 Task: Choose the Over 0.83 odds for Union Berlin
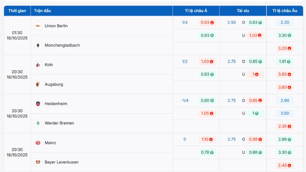point(256,23)
